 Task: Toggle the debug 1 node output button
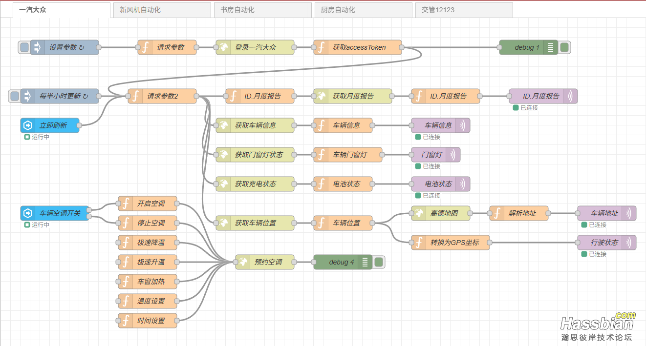[x=564, y=47]
